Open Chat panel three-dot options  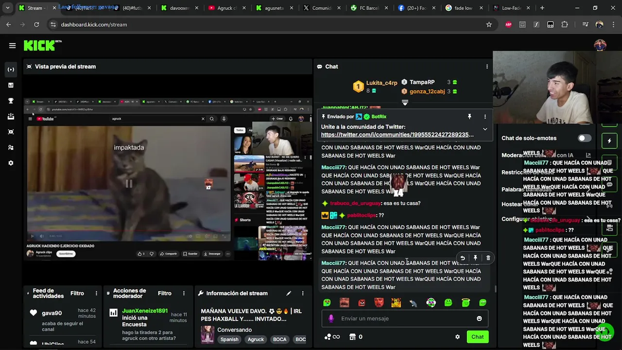tap(487, 67)
